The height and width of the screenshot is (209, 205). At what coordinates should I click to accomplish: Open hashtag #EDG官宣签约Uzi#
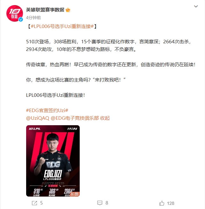pyautogui.click(x=47, y=110)
